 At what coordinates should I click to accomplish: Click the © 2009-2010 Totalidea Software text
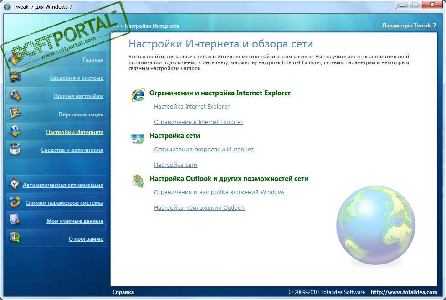327,292
